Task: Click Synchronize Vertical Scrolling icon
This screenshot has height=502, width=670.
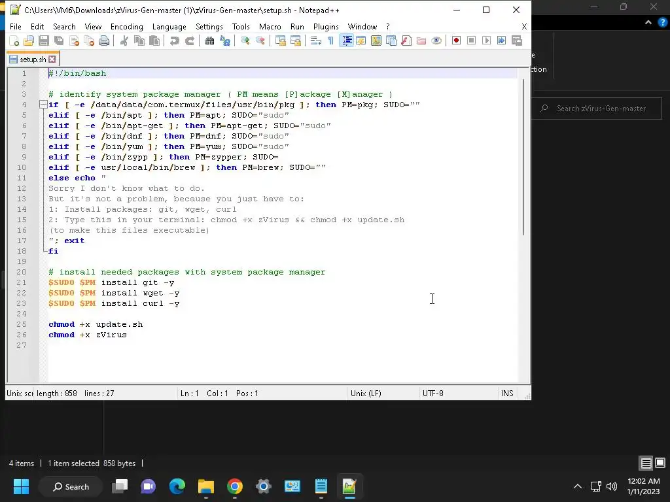Action: pos(280,41)
